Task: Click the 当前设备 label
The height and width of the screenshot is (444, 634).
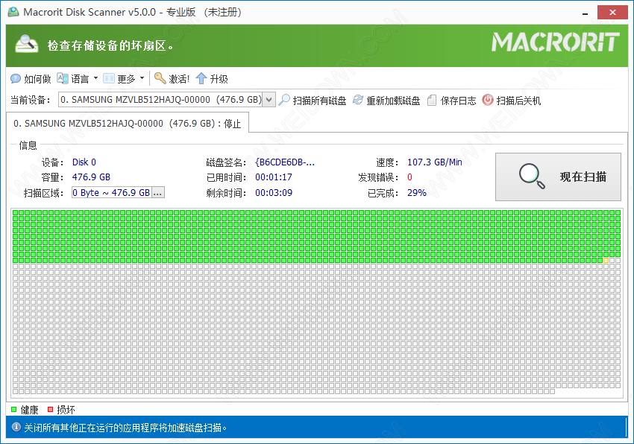Action: (x=31, y=100)
